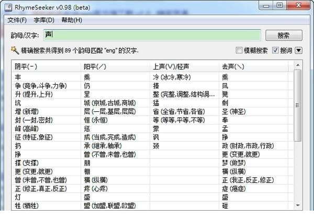This screenshot has height=219, width=314.
Task: Select 症 (癌症) entry
Action: (x=234, y=189)
